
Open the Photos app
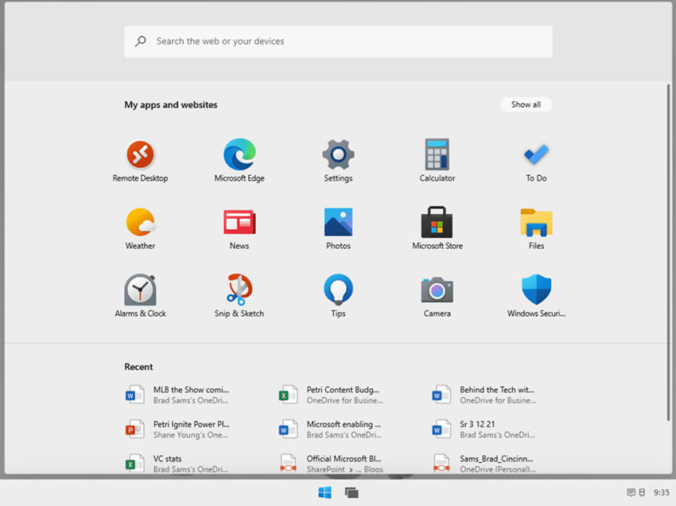[338, 222]
